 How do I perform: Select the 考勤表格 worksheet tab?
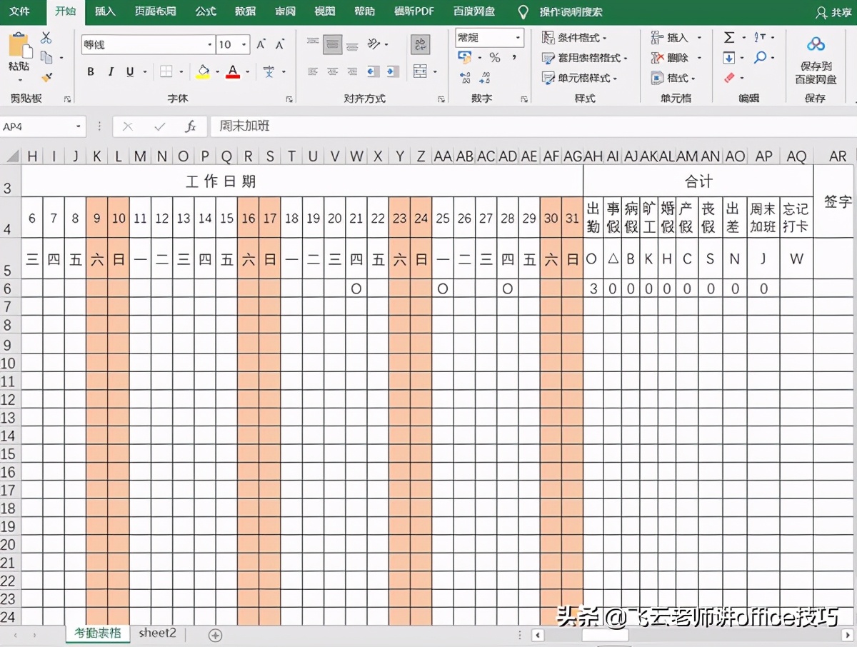pyautogui.click(x=97, y=633)
